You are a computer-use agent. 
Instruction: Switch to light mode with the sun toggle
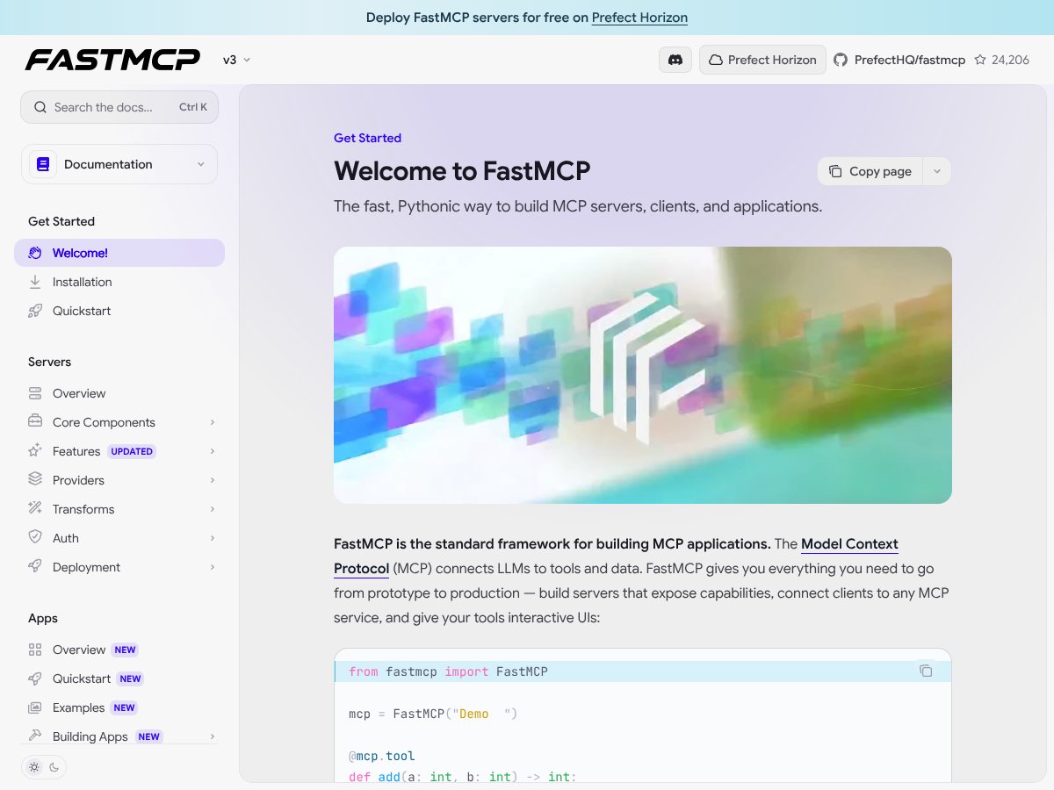coord(33,766)
